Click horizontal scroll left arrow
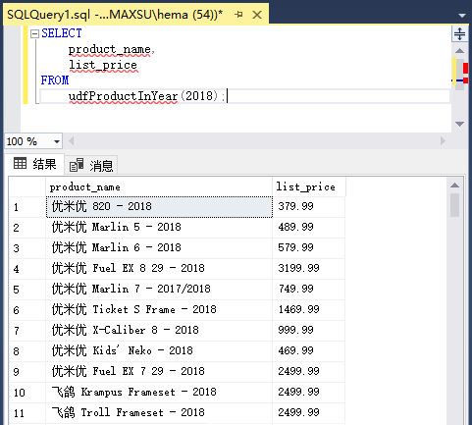Viewport: 472px width, 425px height. 72,141
